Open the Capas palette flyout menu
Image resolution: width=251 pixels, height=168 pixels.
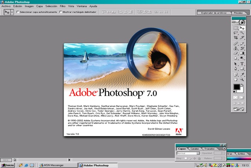[x=224, y=149]
